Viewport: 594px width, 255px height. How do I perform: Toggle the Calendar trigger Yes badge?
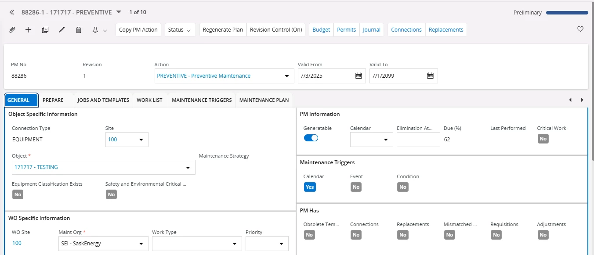pyautogui.click(x=310, y=187)
